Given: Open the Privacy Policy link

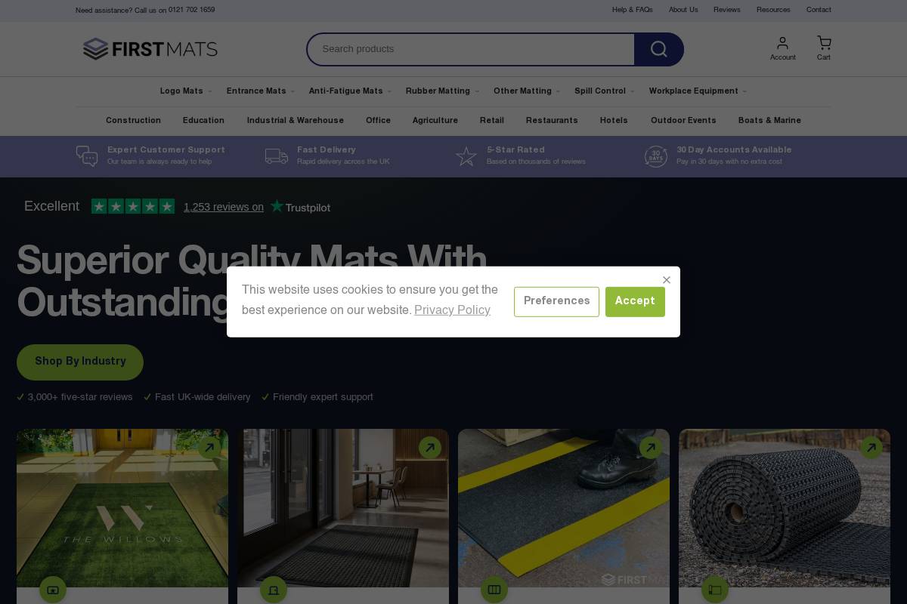Looking at the screenshot, I should [x=452, y=310].
